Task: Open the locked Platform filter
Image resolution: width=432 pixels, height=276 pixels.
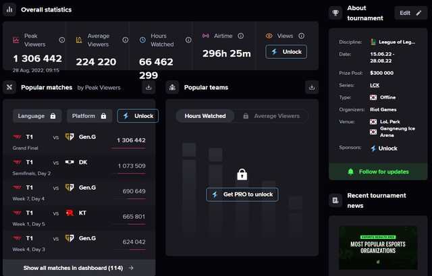Action: (89, 116)
